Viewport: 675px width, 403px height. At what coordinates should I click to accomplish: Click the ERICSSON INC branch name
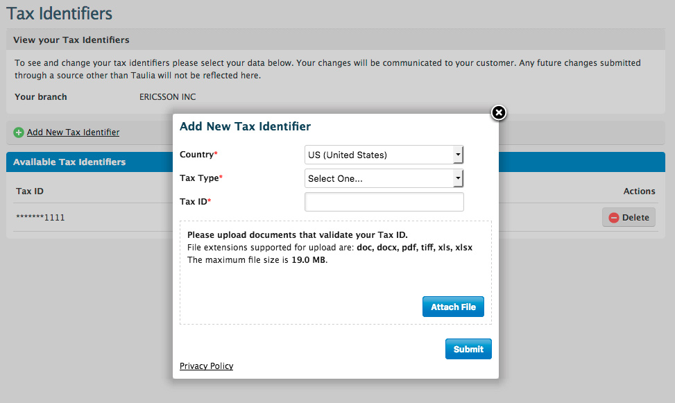tap(167, 97)
